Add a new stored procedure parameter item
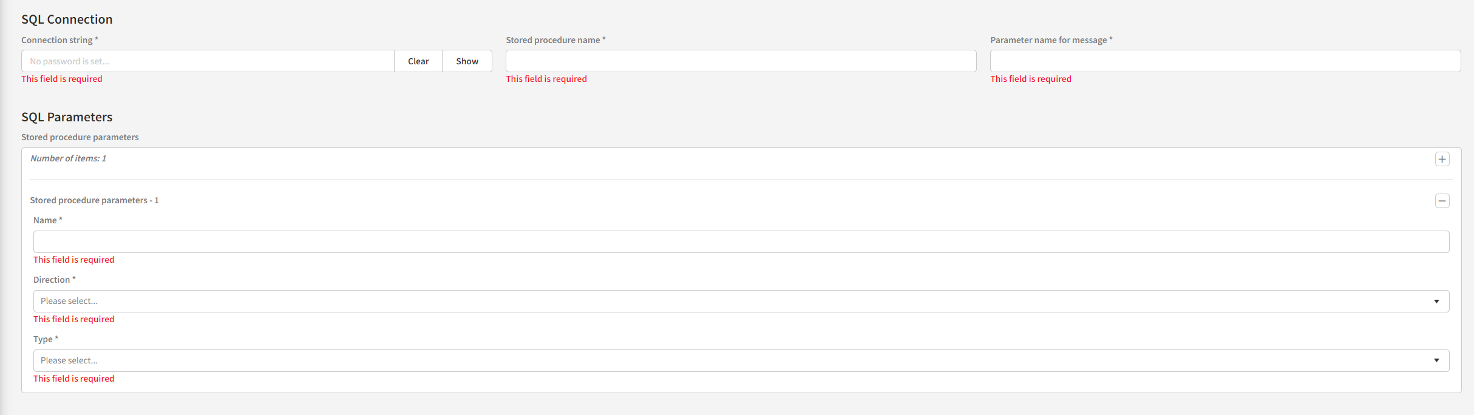The height and width of the screenshot is (415, 1474). pyautogui.click(x=1442, y=159)
